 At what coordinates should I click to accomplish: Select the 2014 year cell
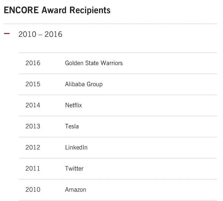coord(33,105)
